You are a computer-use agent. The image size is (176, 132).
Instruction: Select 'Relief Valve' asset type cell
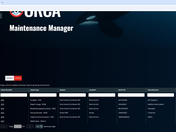(x=38, y=121)
